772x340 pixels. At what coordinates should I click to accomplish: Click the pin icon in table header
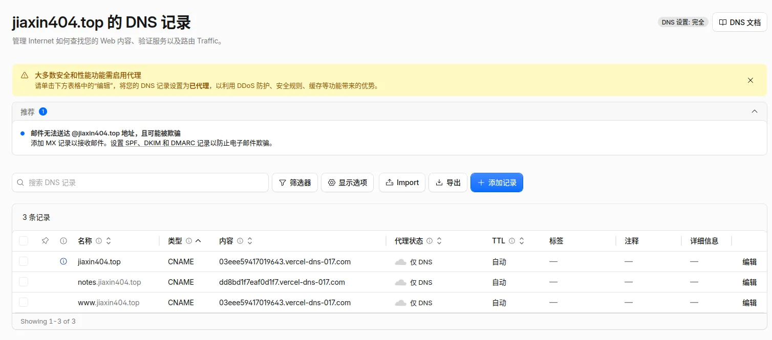coord(45,241)
